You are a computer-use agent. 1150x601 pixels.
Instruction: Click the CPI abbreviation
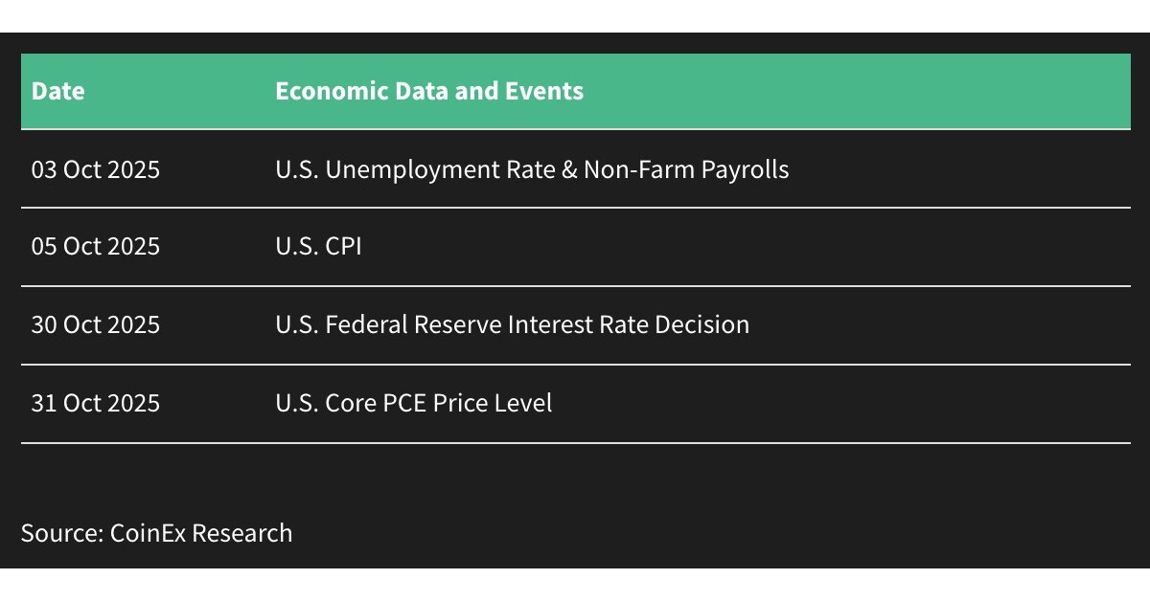[343, 247]
